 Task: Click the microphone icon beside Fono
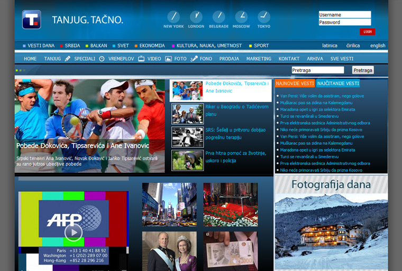coord(194,59)
